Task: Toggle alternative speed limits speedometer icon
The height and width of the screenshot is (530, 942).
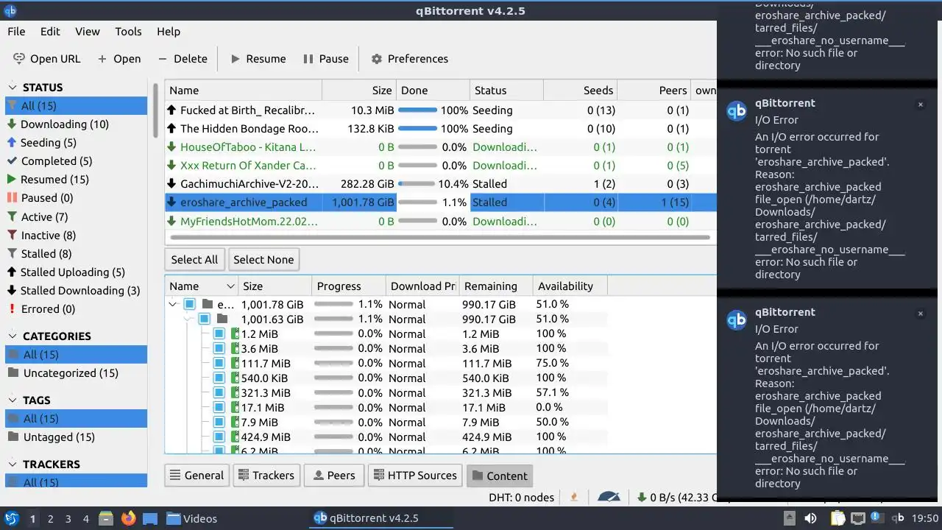Action: (609, 498)
